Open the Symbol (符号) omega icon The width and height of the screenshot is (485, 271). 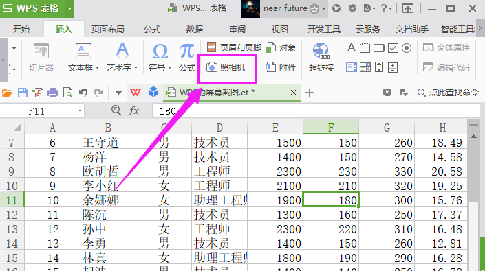160,51
